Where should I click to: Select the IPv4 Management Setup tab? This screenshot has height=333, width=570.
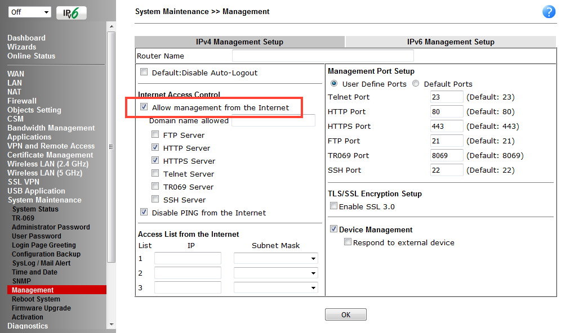[x=239, y=42]
